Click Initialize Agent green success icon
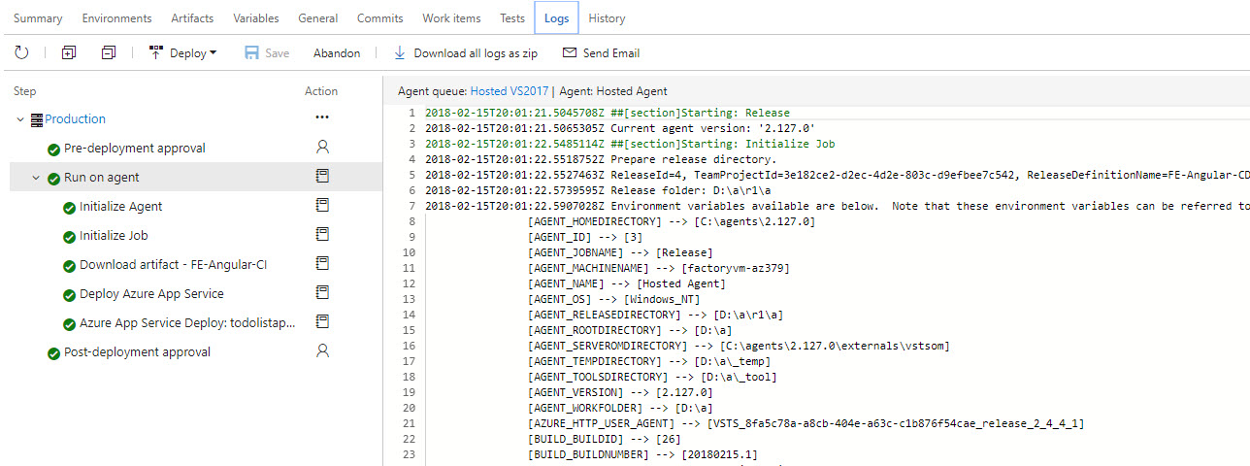This screenshot has height=466, width=1250. pos(69,208)
